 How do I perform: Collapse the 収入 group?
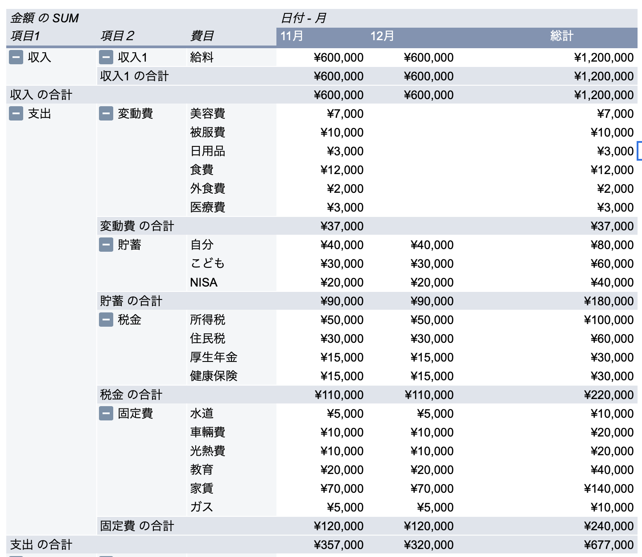(x=16, y=58)
